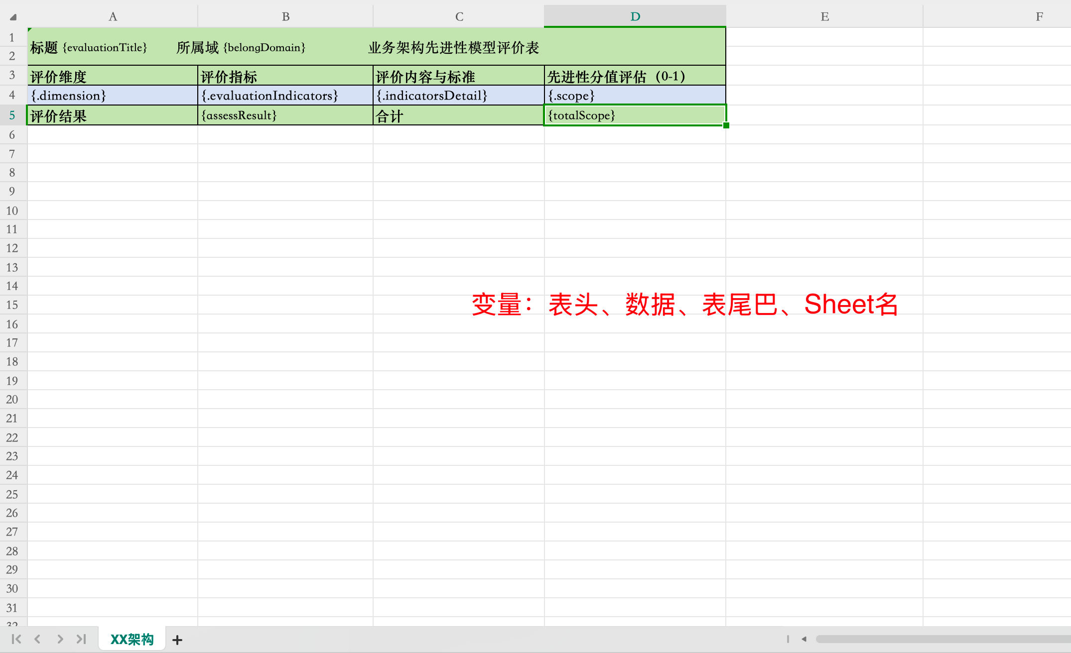Image resolution: width=1071 pixels, height=653 pixels.
Task: Click horizontal scrollbar left arrow
Action: pos(804,639)
